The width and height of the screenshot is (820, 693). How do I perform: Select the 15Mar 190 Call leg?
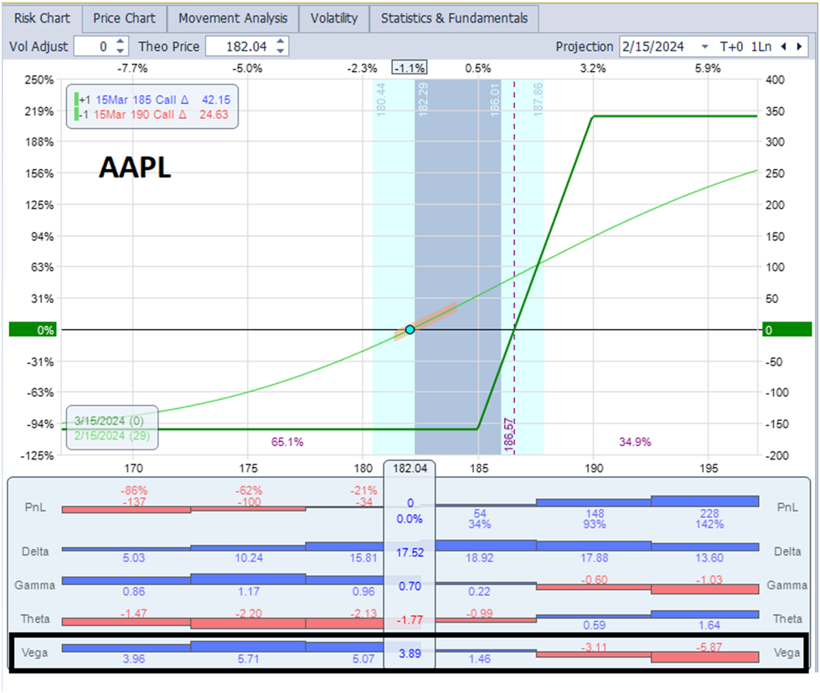tap(142, 114)
